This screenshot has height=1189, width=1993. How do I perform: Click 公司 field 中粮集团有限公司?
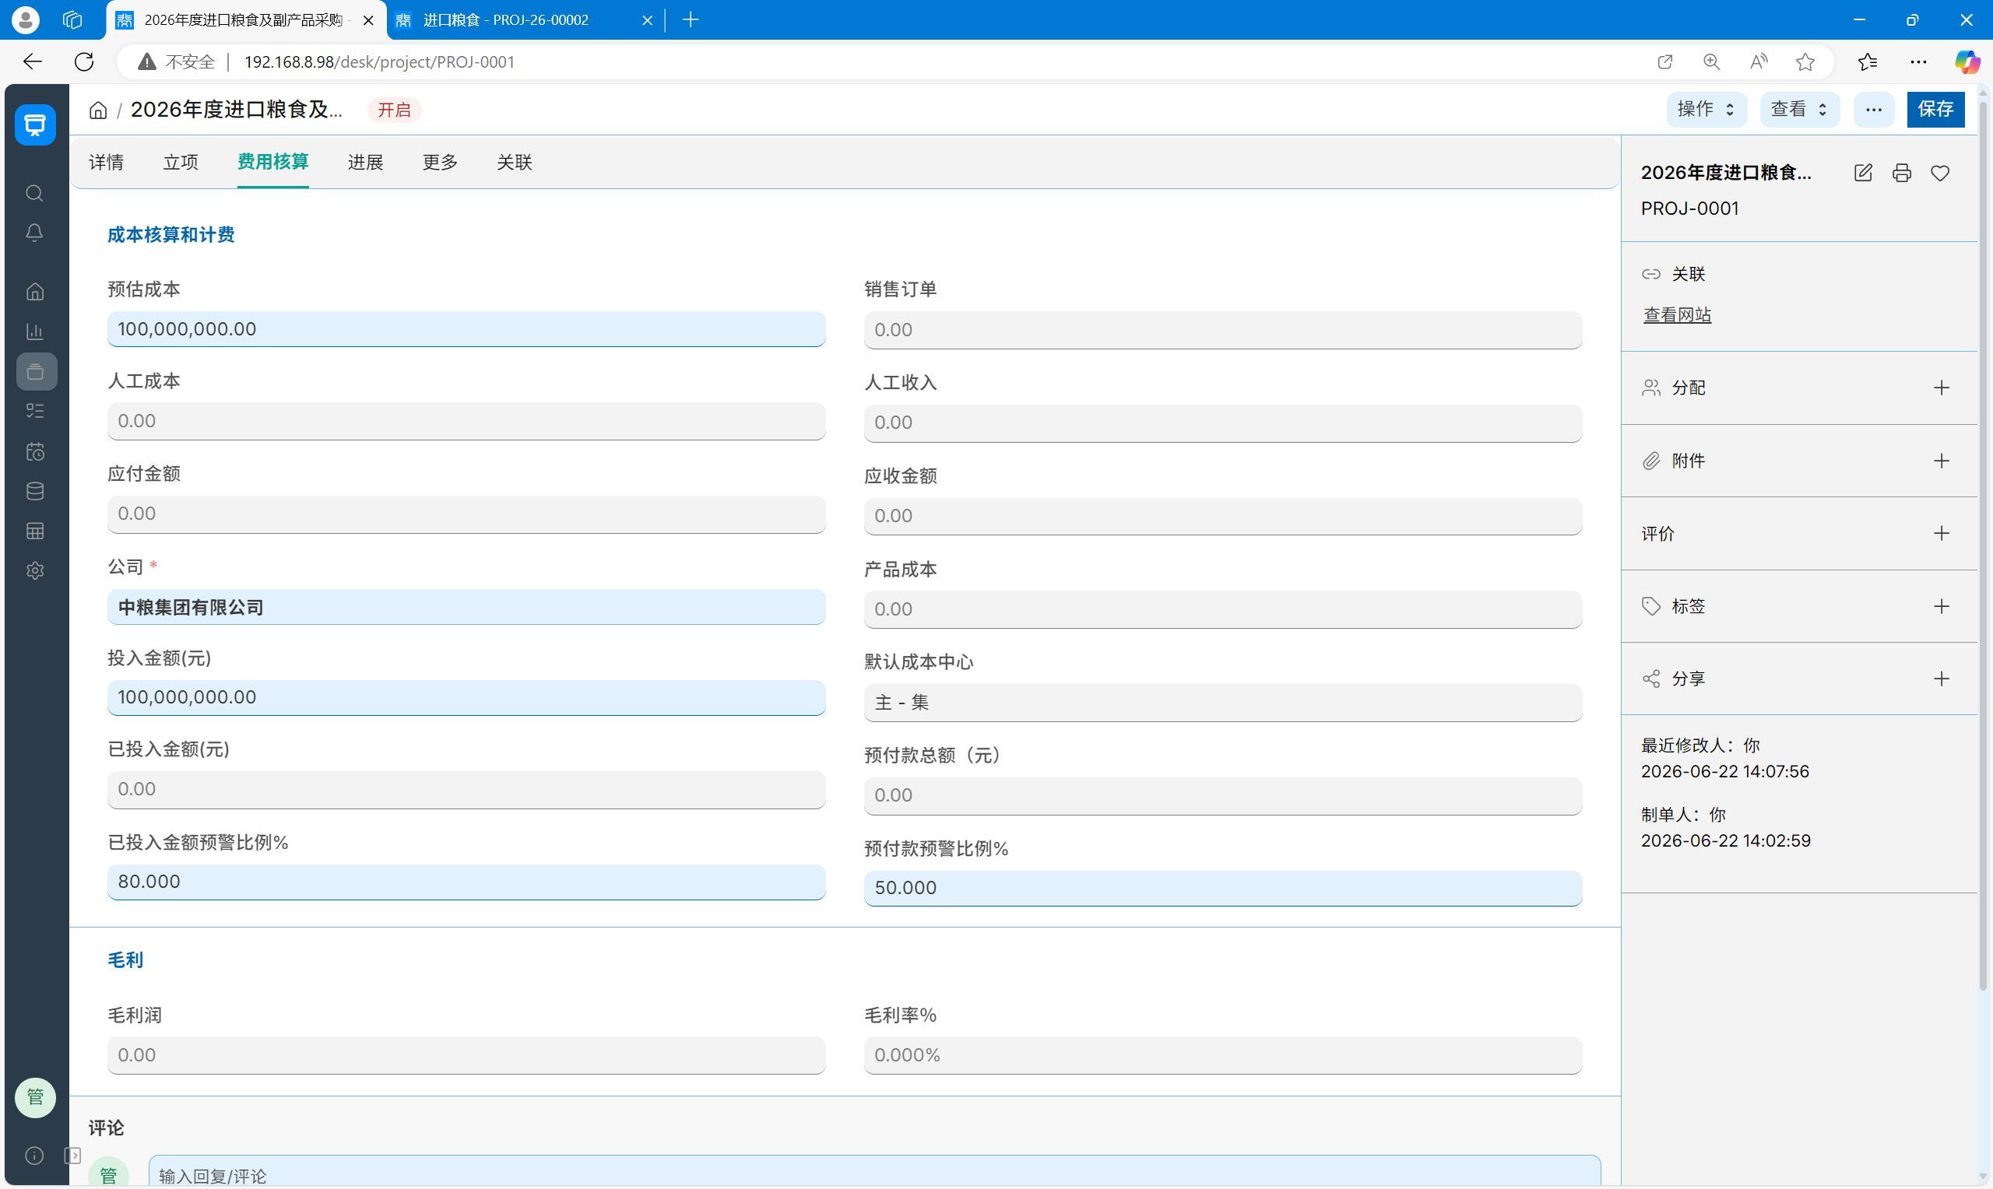(466, 607)
